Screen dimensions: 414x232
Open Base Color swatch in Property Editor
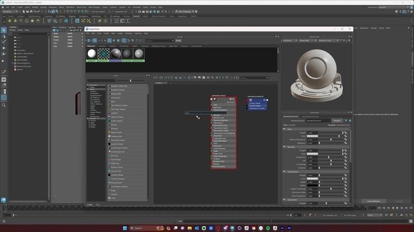click(x=312, y=136)
